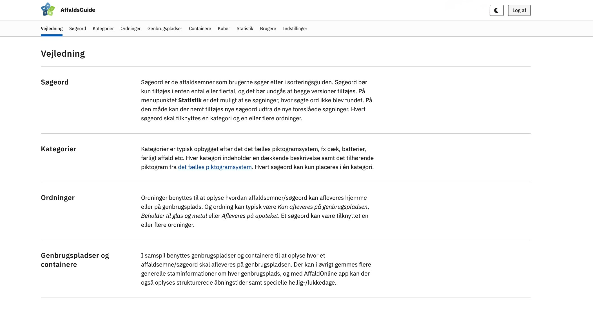Switch to the Brugere tab
The width and height of the screenshot is (593, 328).
coord(268,28)
